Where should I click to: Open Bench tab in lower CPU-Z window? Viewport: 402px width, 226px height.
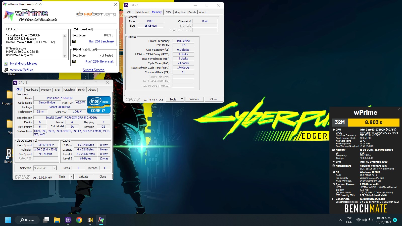point(81,90)
